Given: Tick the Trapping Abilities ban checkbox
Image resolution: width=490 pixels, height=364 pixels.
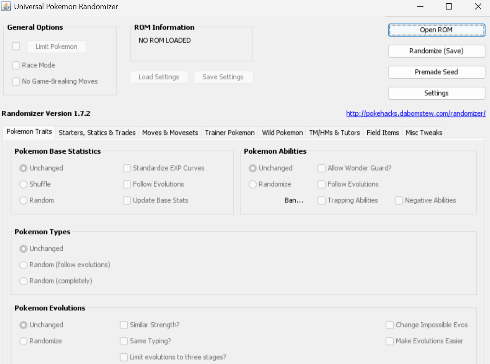Looking at the screenshot, I should 321,200.
